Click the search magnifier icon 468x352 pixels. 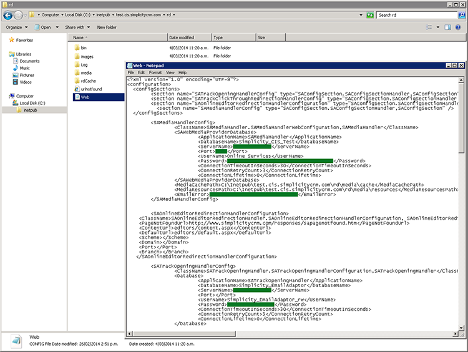coord(461,15)
